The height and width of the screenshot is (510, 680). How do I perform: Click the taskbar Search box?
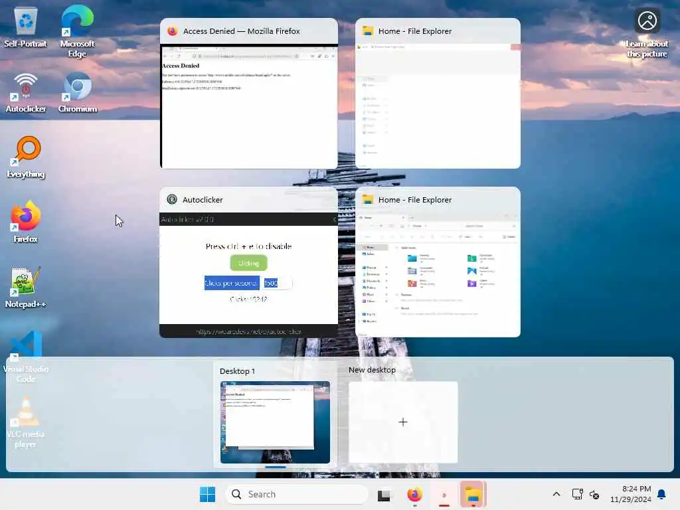click(x=297, y=494)
